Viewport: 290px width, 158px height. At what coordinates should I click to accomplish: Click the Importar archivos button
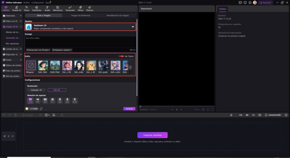[x=152, y=135]
